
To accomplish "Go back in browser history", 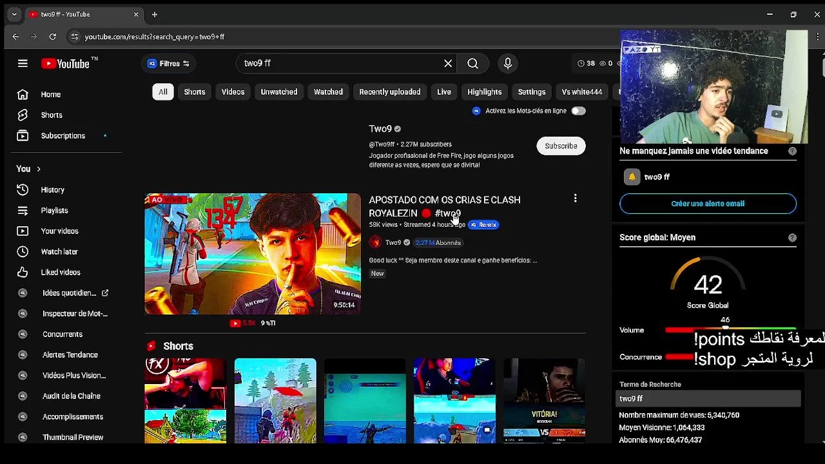I will [x=15, y=37].
